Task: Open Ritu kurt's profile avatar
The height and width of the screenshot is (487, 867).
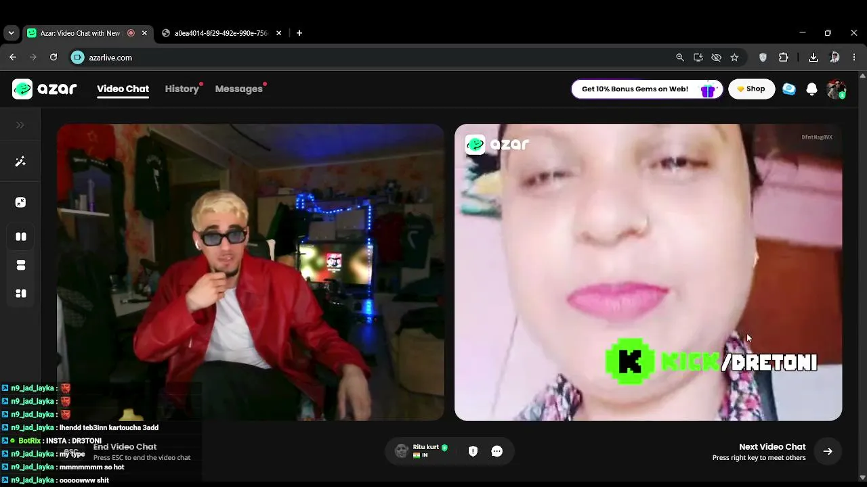Action: pos(402,451)
